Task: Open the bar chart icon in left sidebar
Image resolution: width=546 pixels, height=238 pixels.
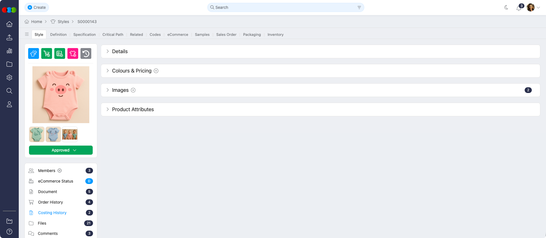Action: tap(9, 51)
